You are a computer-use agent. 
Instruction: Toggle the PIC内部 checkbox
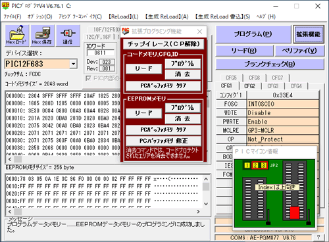click(x=88, y=78)
